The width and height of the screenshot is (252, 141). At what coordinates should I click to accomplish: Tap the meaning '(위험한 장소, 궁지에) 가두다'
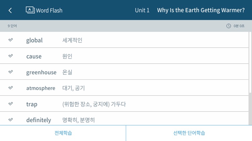click(x=94, y=104)
